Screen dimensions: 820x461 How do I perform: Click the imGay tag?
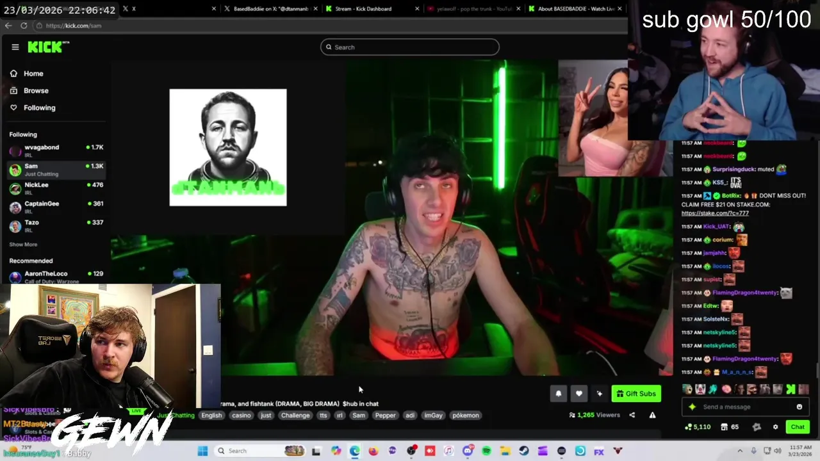[x=433, y=416]
